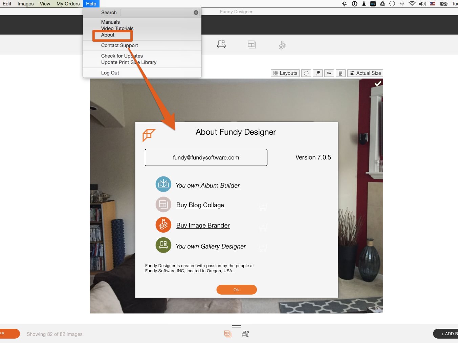Click the orange Image Brander icon in dialog
This screenshot has width=458, height=343.
coord(163,225)
